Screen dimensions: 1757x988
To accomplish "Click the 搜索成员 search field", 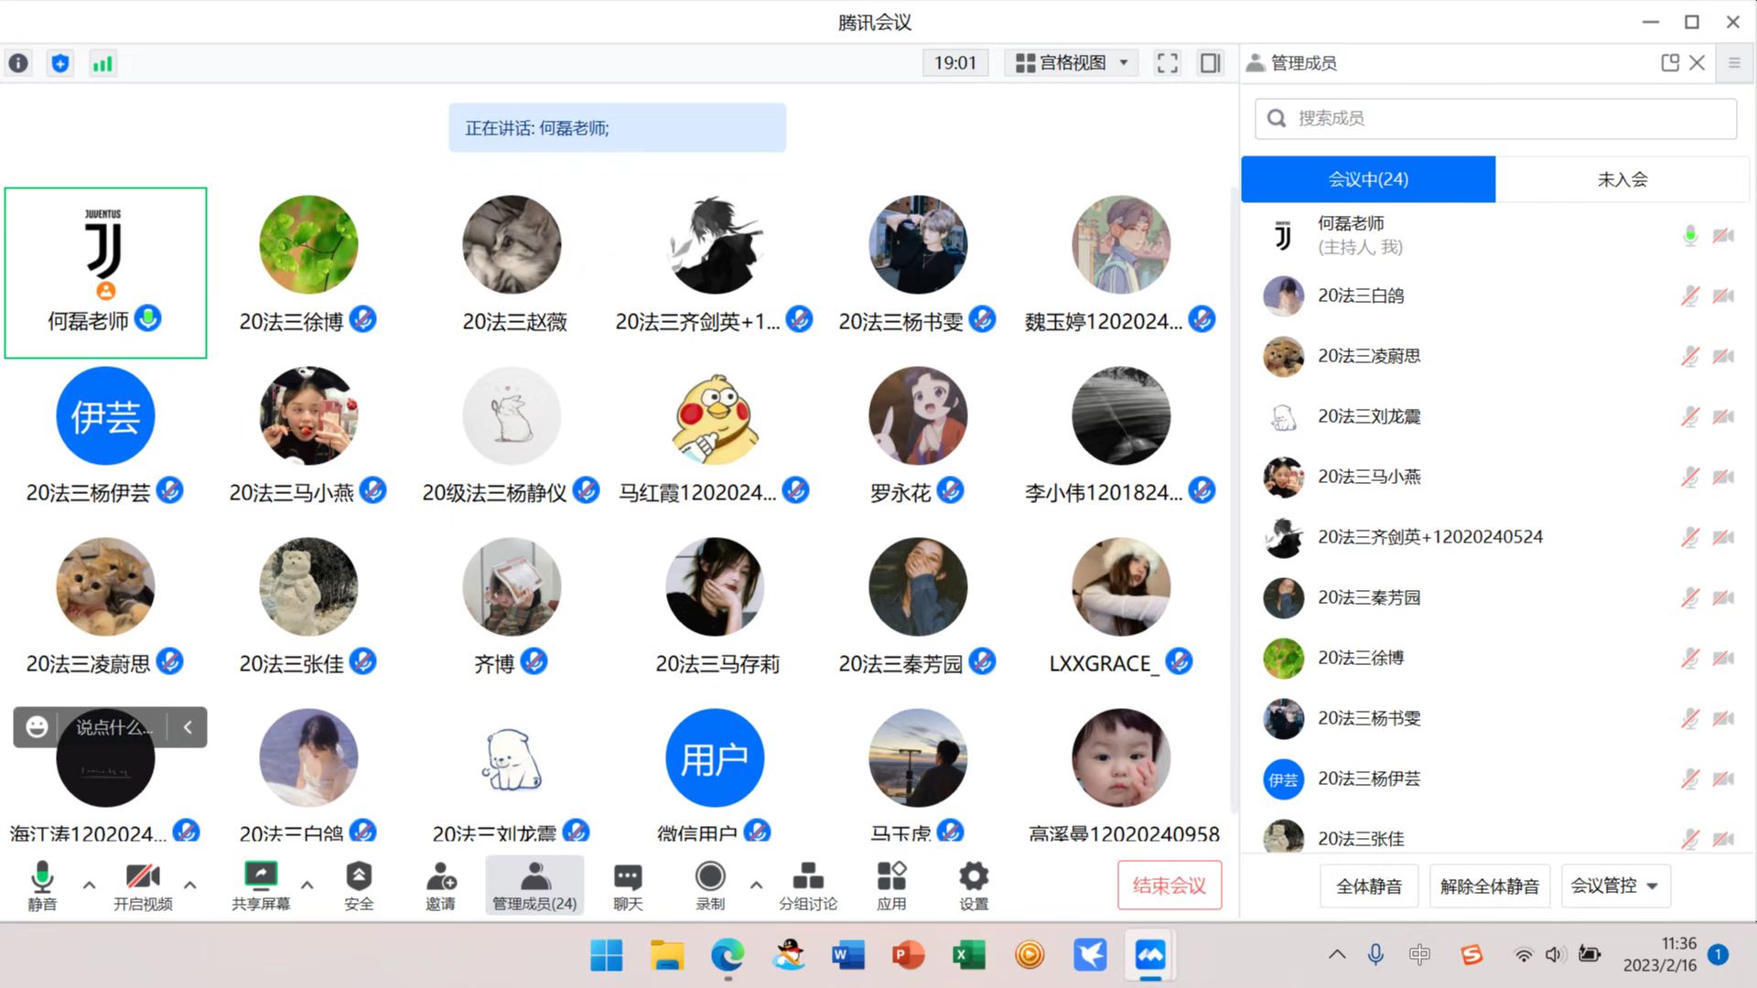I will [1495, 118].
